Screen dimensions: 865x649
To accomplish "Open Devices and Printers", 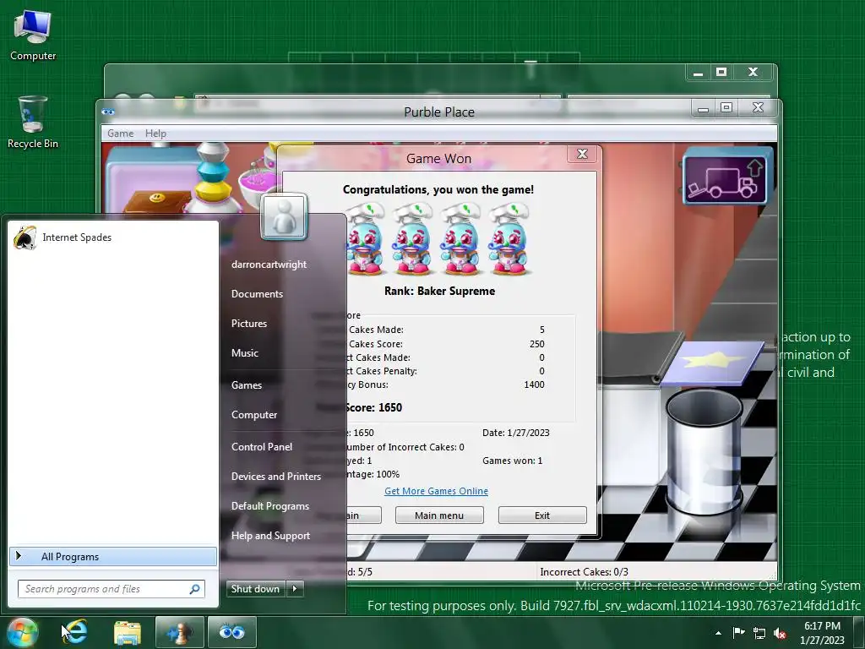I will pos(276,477).
